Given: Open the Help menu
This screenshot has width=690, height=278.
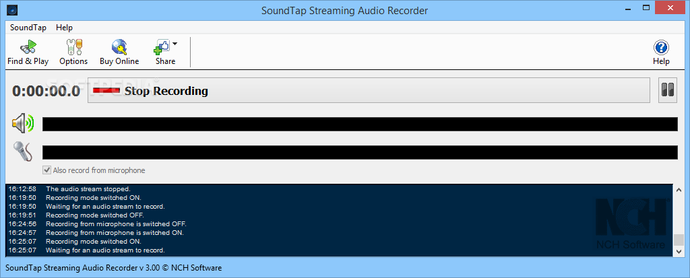Looking at the screenshot, I should (64, 28).
